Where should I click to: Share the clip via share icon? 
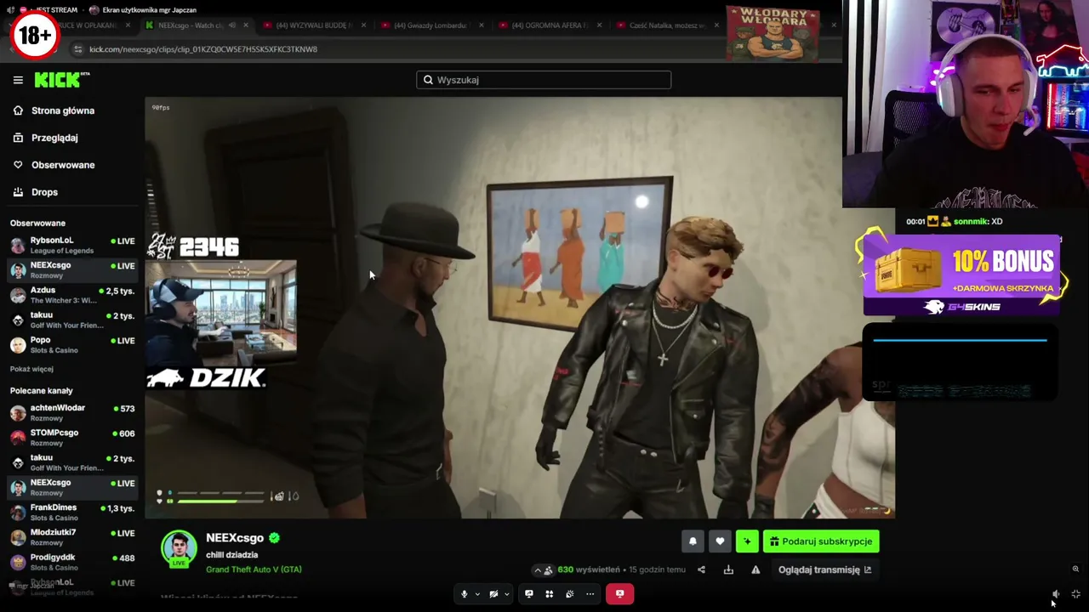[x=701, y=569]
